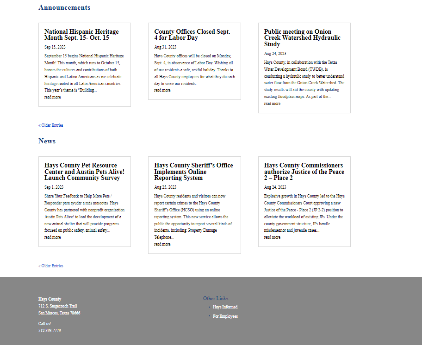Open the Onion Creek Watershed Hydraulic Study title
The width and height of the screenshot is (422, 345).
302,38
